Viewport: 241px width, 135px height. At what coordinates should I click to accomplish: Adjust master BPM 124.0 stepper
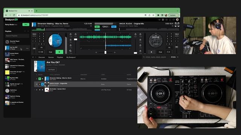109,27
